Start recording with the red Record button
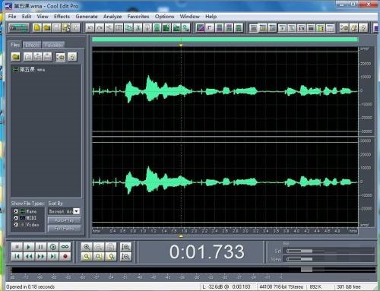The width and height of the screenshot is (380, 291). [x=65, y=256]
